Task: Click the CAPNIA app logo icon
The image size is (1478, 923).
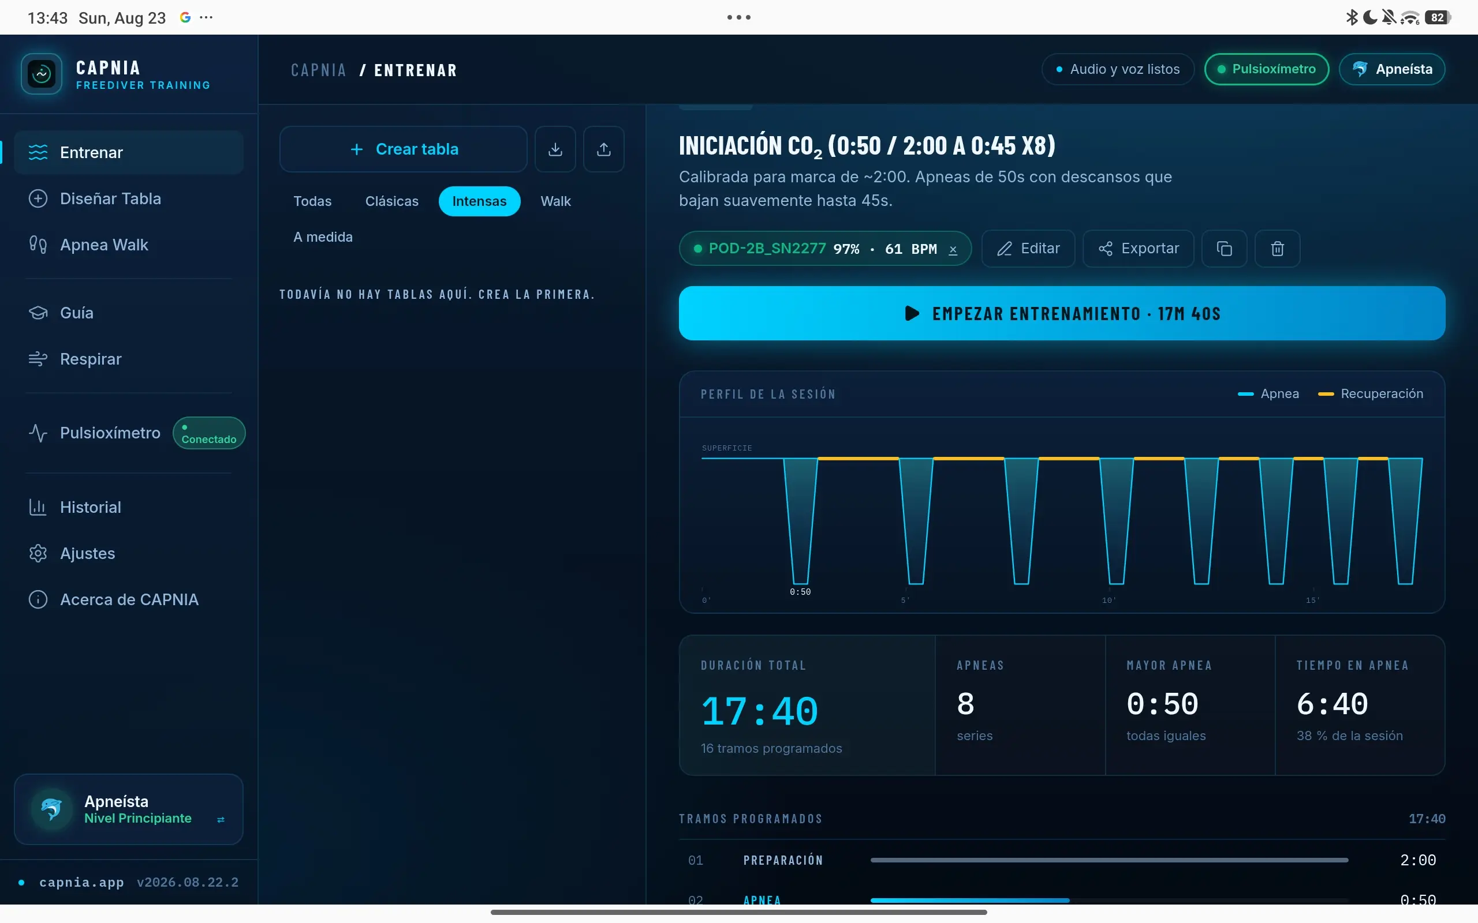Action: [x=42, y=74]
